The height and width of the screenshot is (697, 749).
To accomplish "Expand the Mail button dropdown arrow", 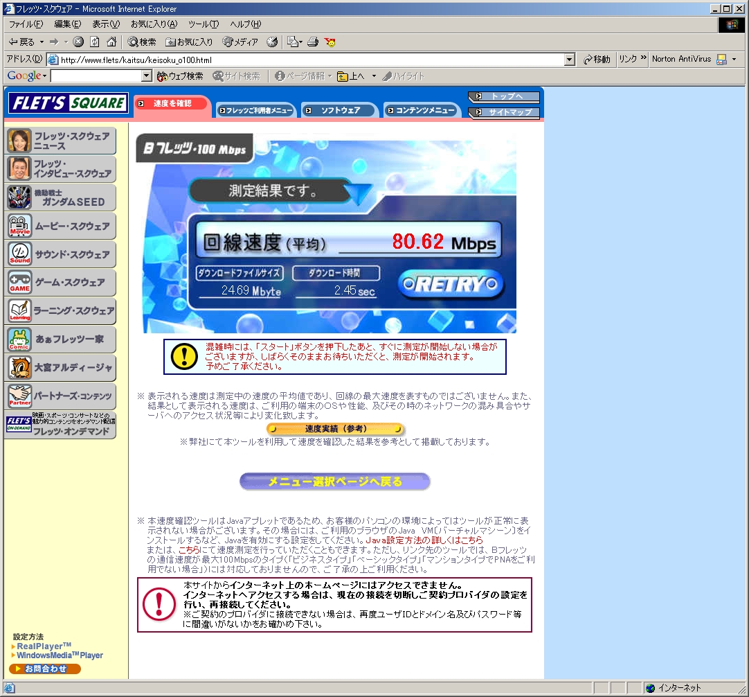I will tap(300, 42).
